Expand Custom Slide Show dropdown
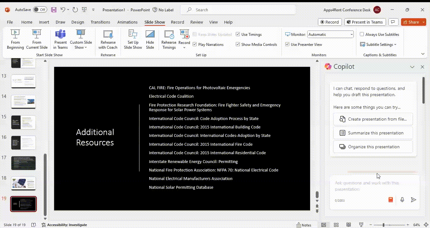The image size is (430, 228). point(81,39)
